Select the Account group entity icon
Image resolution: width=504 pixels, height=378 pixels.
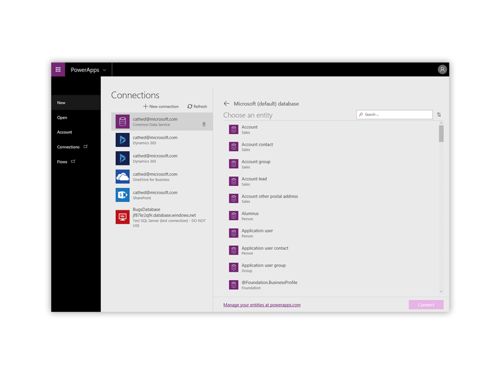pos(234,164)
